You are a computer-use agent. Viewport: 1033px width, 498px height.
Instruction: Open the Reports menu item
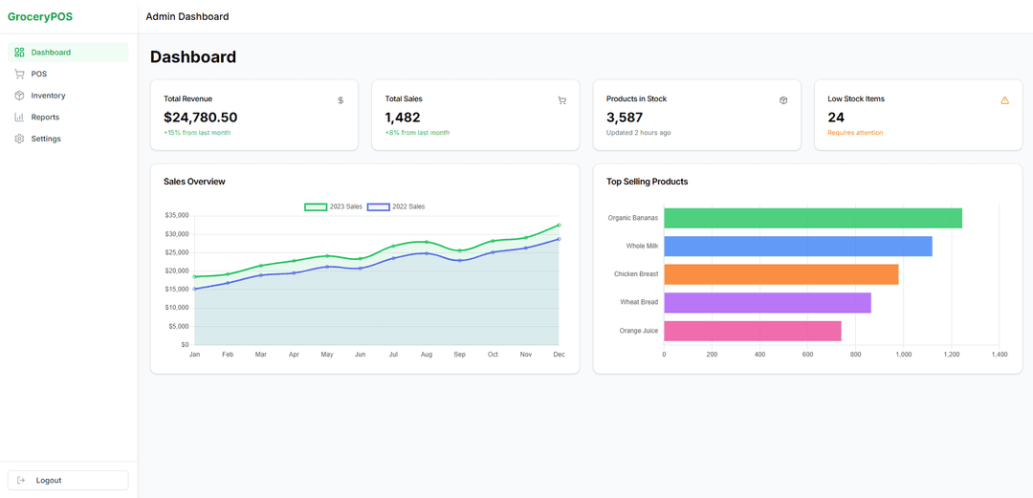[45, 117]
